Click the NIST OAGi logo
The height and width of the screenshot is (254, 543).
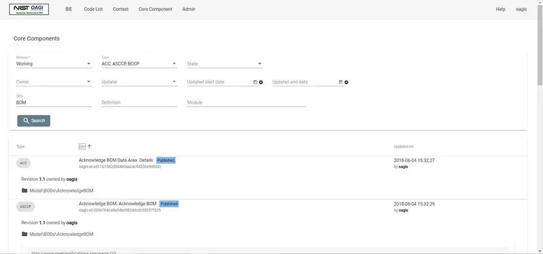29,10
